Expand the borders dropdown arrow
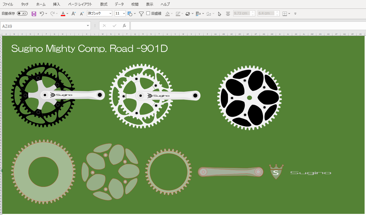This screenshot has height=215, width=366. click(x=289, y=13)
